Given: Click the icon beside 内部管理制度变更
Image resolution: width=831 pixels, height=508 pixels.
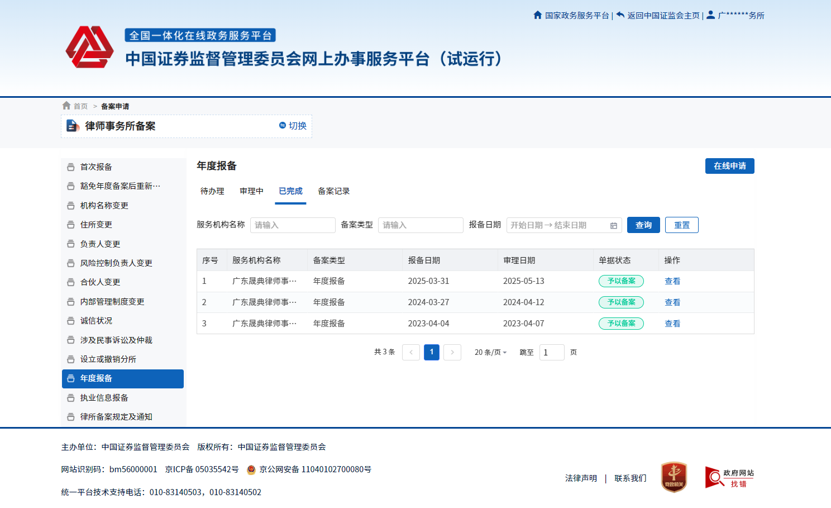Looking at the screenshot, I should tap(71, 302).
